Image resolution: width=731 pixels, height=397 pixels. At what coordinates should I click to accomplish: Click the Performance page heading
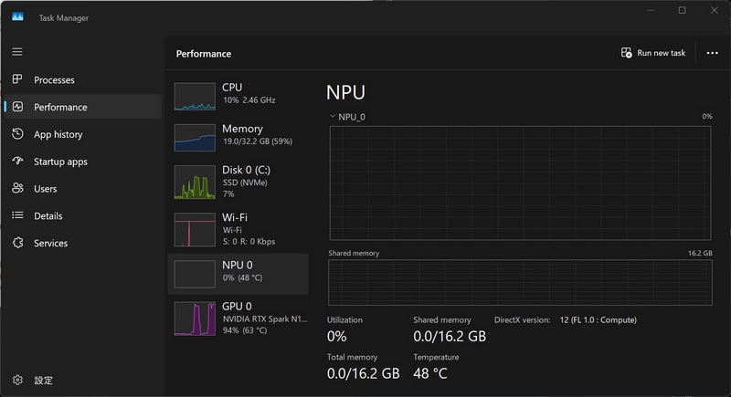(204, 54)
